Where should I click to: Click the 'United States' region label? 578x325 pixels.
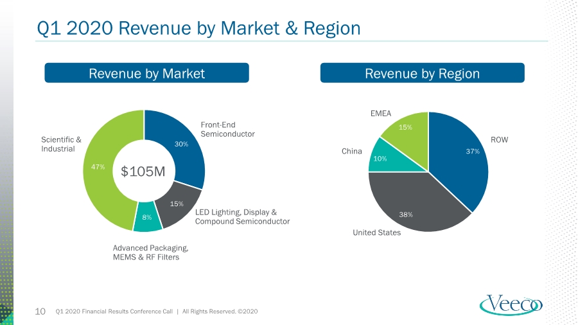[x=377, y=233]
